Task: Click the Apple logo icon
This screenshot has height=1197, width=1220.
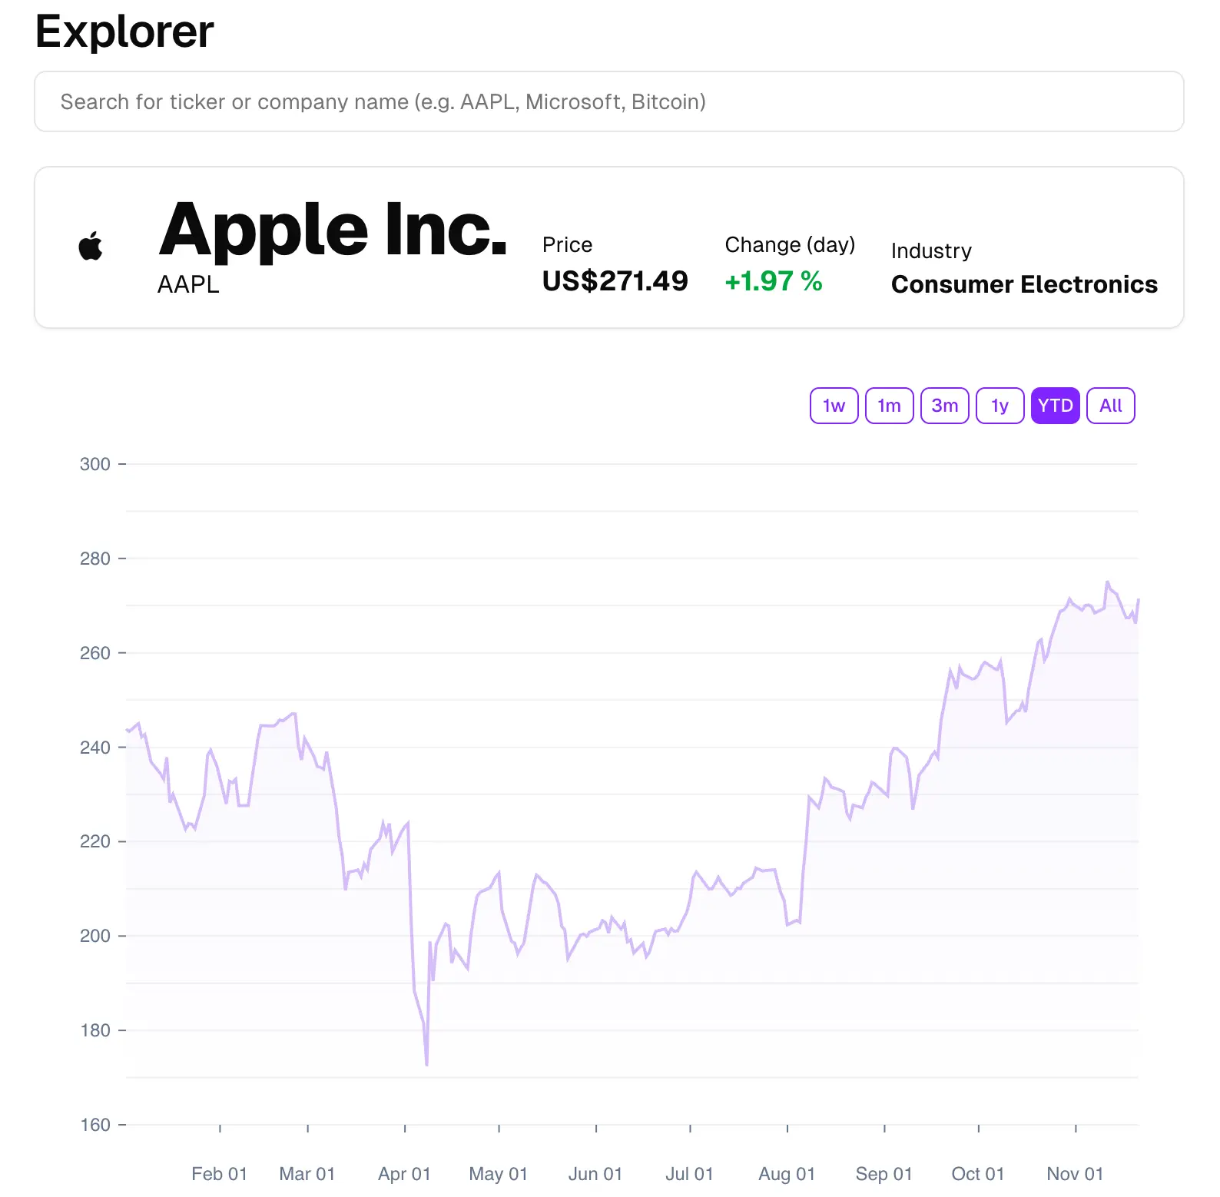Action: [x=91, y=246]
